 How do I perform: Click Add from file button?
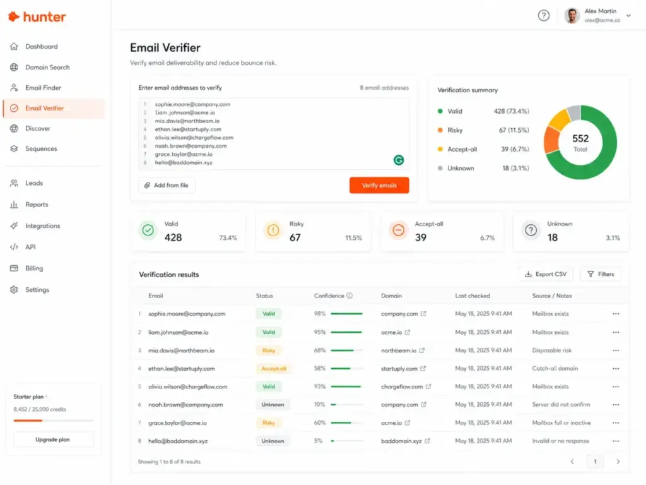(x=167, y=185)
